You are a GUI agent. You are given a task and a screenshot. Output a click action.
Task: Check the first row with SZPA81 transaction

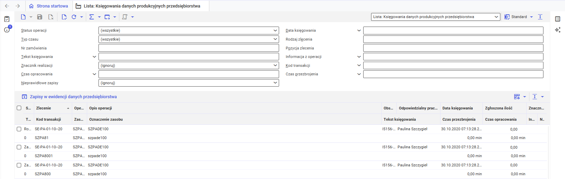pos(19,129)
